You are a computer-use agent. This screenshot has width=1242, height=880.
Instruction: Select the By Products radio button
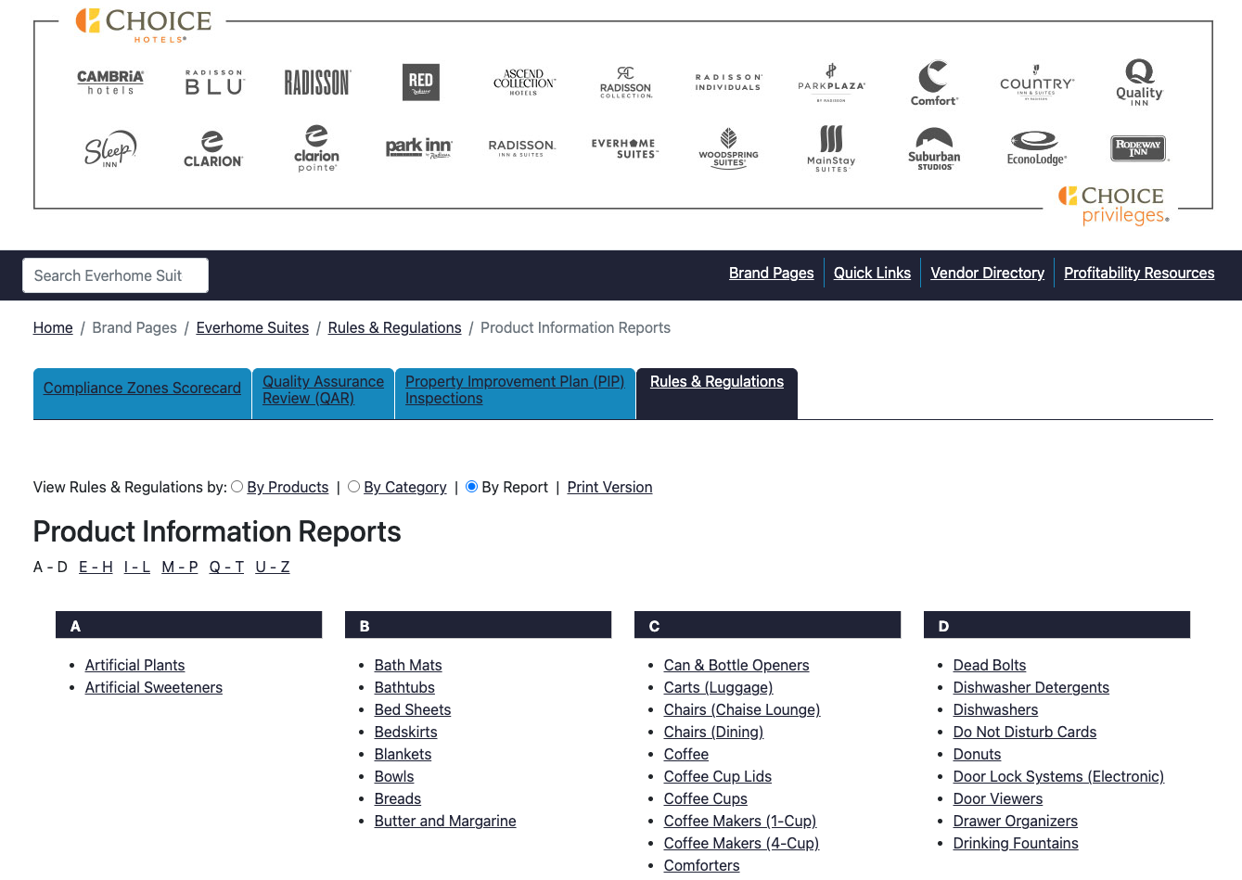tap(237, 487)
